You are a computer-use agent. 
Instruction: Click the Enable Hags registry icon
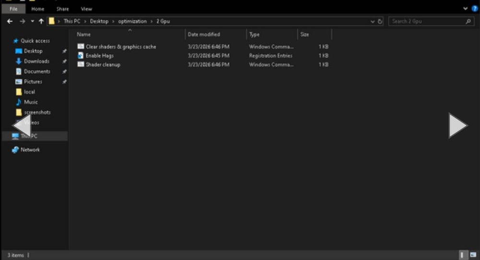pyautogui.click(x=81, y=55)
